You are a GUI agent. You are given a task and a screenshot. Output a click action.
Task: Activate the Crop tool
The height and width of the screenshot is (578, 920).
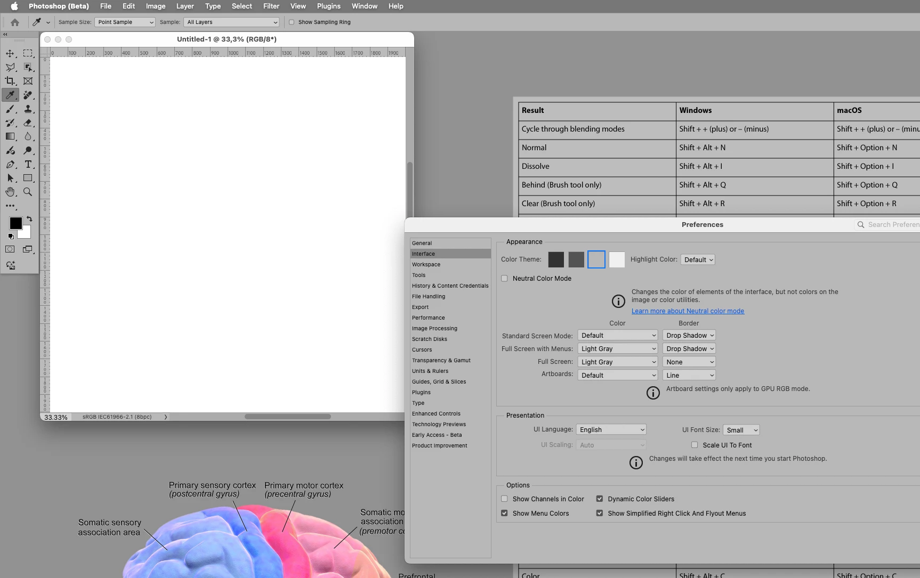point(10,81)
